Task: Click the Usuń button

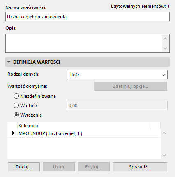Action: [59, 167]
